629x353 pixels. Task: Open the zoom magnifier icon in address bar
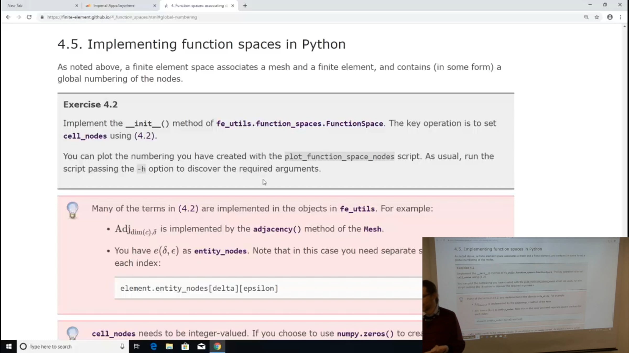[586, 17]
